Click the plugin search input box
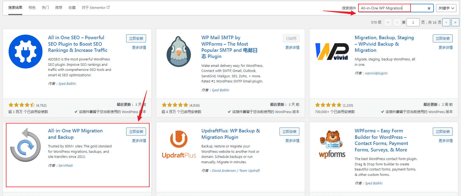Screen dimensions: 461x196 392,8
